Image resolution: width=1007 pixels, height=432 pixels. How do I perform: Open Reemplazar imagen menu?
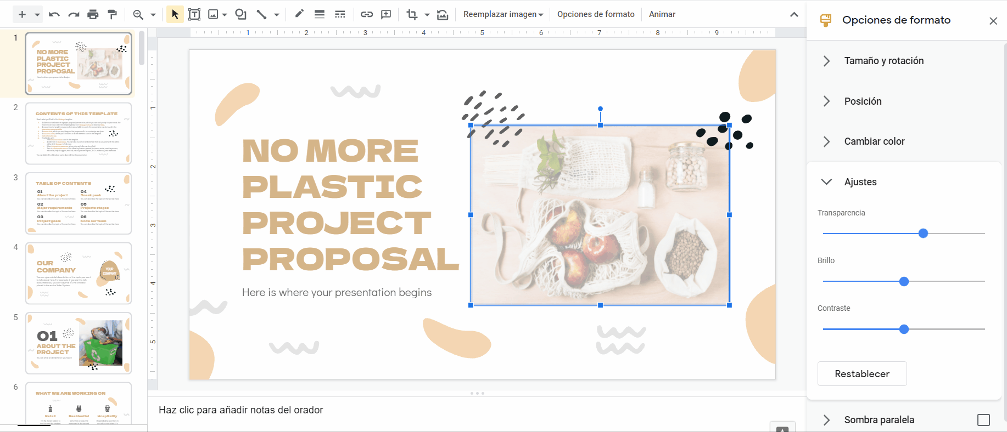pos(503,14)
